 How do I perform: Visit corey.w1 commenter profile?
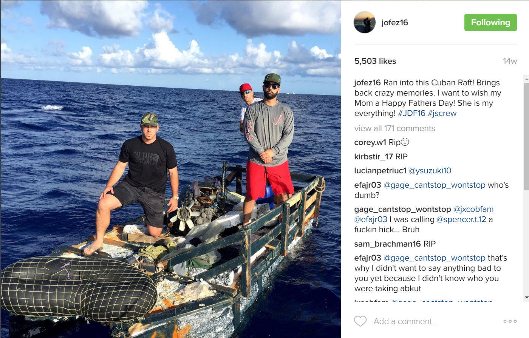[x=370, y=142]
